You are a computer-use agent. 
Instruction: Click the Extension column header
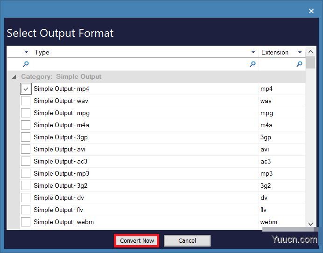coord(282,52)
